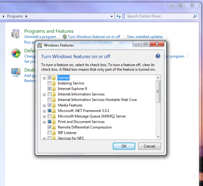Click folder icon next to Hostable Web Core

click(x=54, y=100)
